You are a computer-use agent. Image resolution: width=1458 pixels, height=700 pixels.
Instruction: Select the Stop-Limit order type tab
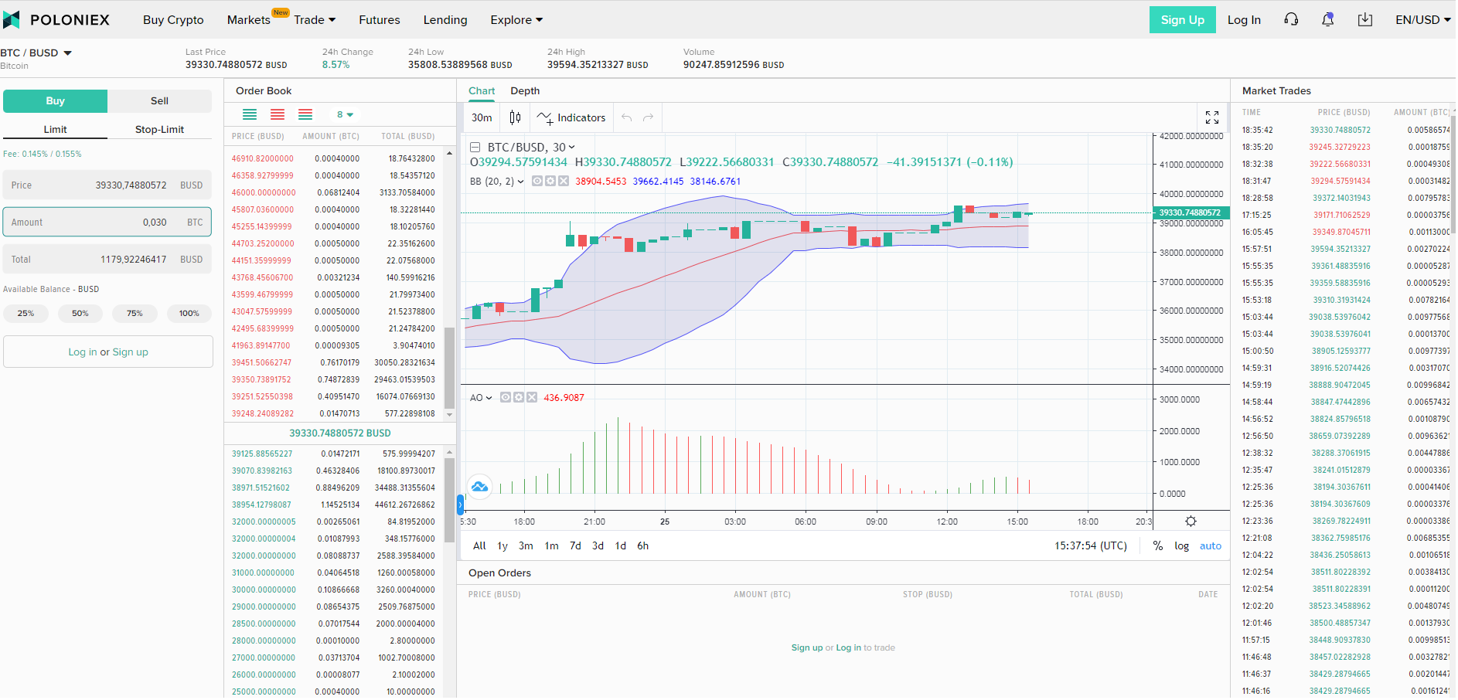[159, 129]
